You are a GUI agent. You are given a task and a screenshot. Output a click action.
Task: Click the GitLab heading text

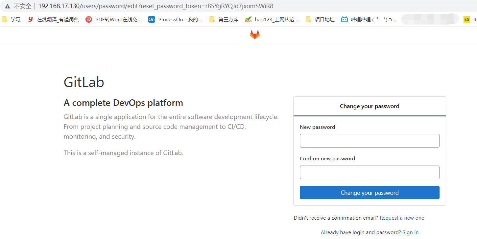tap(84, 82)
